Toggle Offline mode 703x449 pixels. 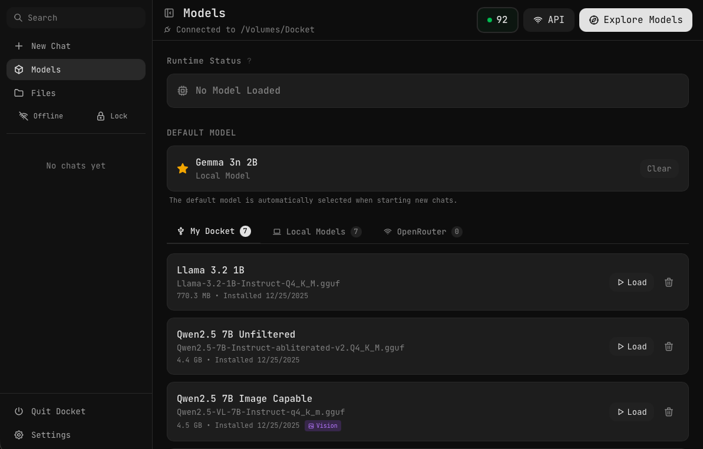(41, 116)
